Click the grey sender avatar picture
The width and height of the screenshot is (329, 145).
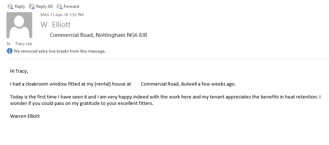[x=22, y=25]
